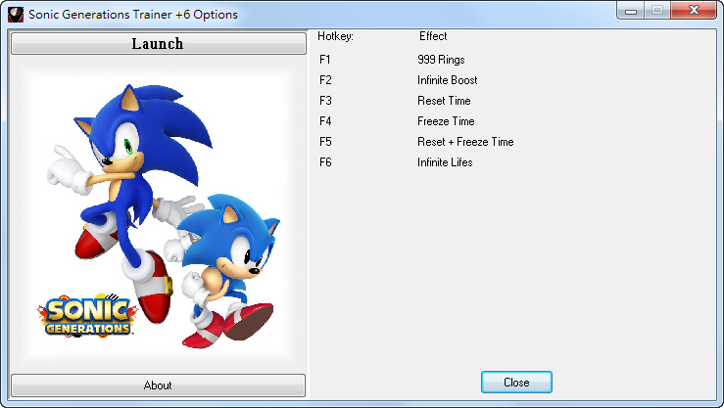The height and width of the screenshot is (408, 724).
Task: Close the window with the red X
Action: [694, 10]
